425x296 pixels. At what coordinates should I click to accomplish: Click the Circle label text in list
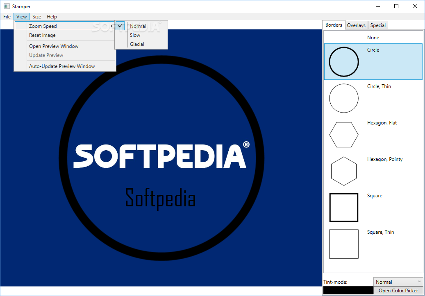pyautogui.click(x=373, y=50)
